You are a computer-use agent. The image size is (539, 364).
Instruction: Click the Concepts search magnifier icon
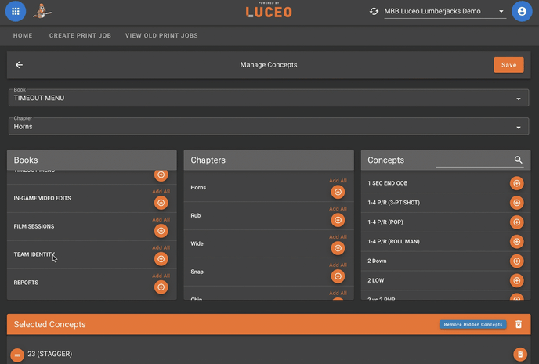519,160
